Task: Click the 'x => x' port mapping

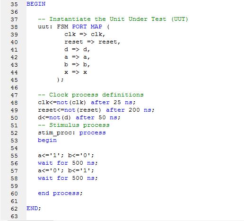Action: (x=76, y=72)
